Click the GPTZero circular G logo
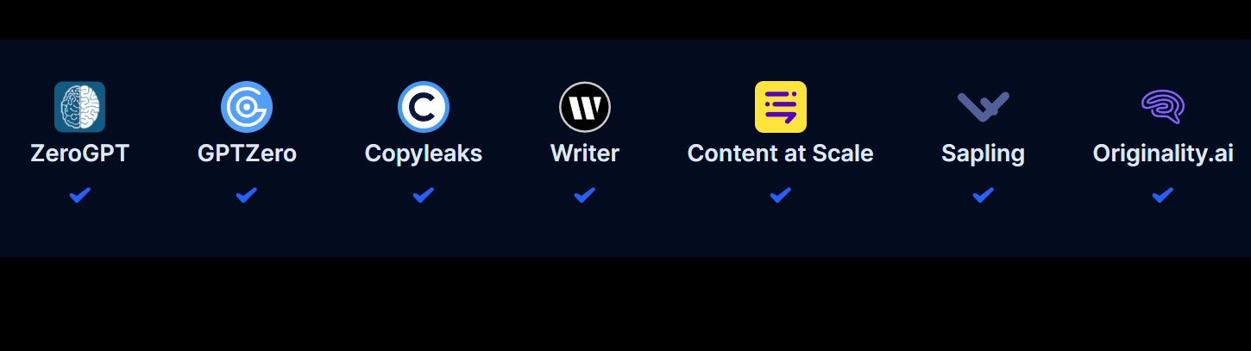 pyautogui.click(x=247, y=107)
